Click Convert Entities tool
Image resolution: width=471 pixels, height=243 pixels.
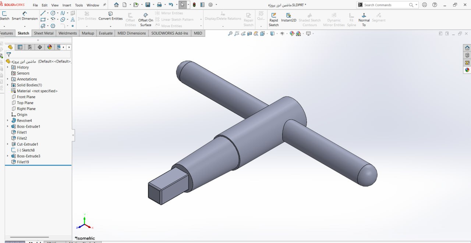click(110, 16)
